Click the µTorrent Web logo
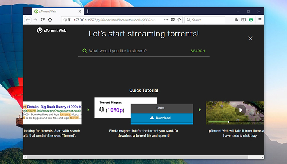Viewport: 287px width, 164px height. point(52,30)
